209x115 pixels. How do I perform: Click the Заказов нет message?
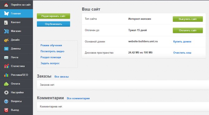[x=47, y=85]
